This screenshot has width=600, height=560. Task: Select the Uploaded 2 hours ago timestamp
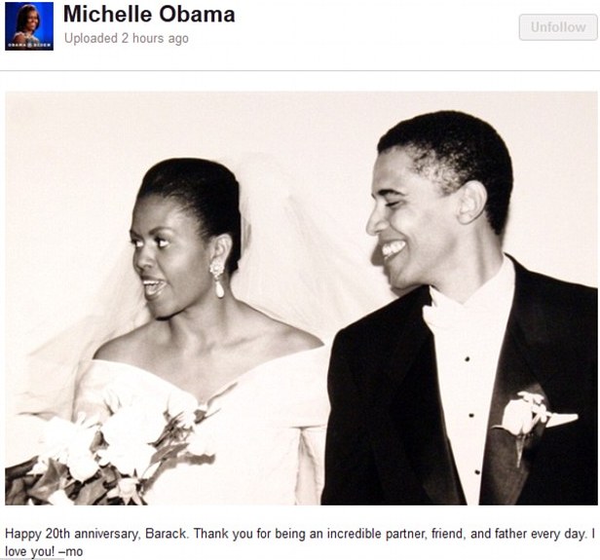click(x=127, y=38)
